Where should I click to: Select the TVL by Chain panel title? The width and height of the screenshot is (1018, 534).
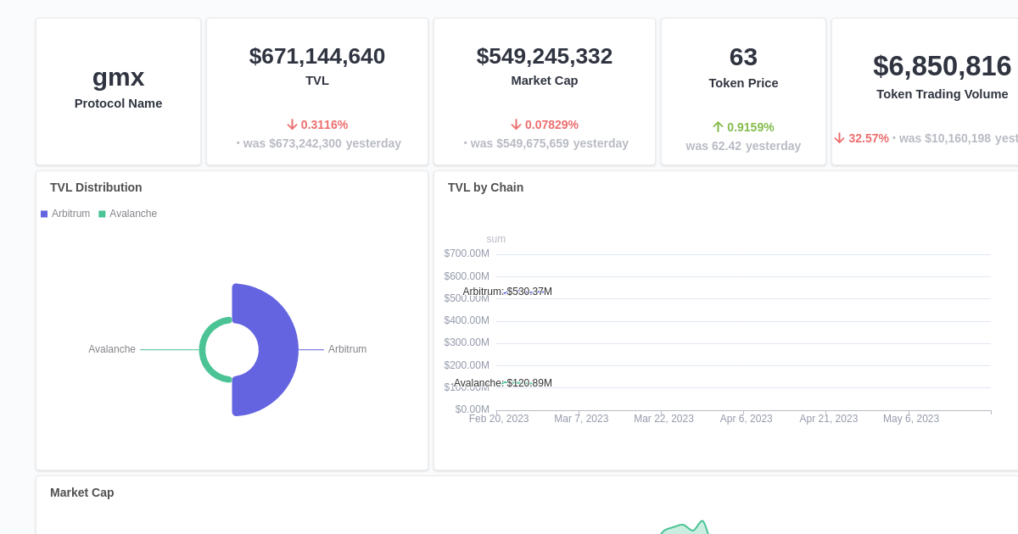pos(485,187)
